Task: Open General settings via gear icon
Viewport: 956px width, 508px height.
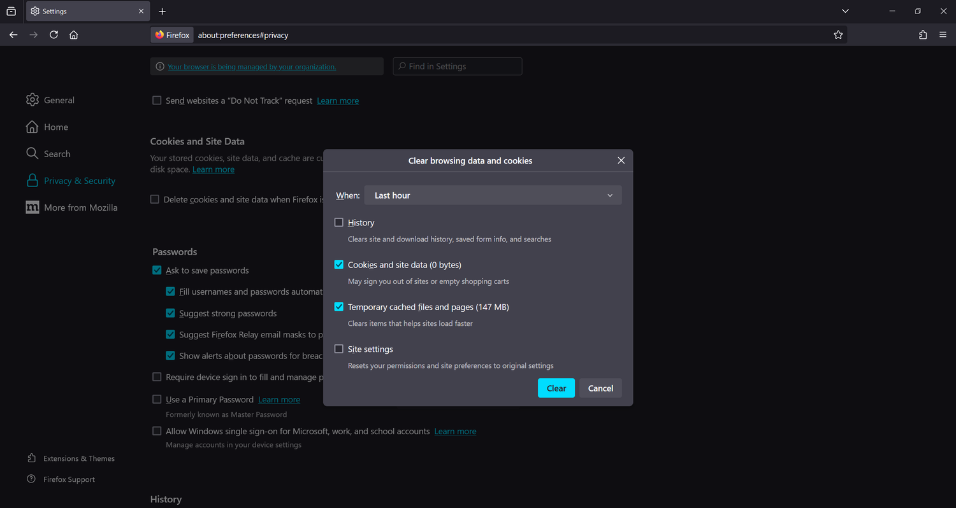Action: [32, 100]
